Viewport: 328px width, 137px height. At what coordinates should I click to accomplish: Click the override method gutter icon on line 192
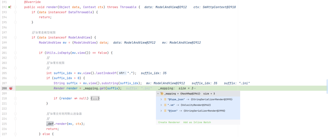tap(9, 7)
